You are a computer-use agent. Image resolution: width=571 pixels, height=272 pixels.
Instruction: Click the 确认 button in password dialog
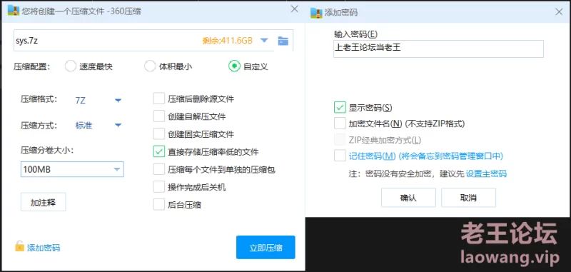pyautogui.click(x=408, y=198)
